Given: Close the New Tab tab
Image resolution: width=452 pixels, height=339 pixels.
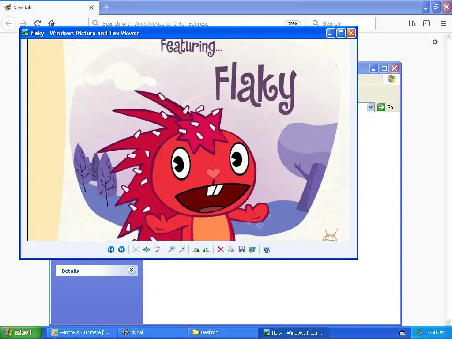Looking at the screenshot, I should pos(91,8).
